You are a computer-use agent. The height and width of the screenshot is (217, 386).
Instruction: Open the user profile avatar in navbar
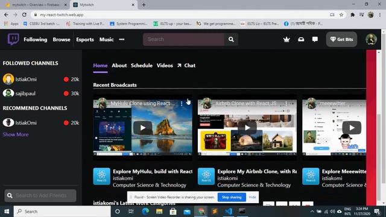pyautogui.click(x=371, y=39)
